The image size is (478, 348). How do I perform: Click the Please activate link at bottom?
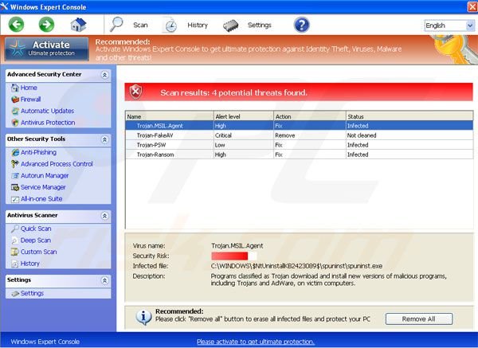point(255,342)
